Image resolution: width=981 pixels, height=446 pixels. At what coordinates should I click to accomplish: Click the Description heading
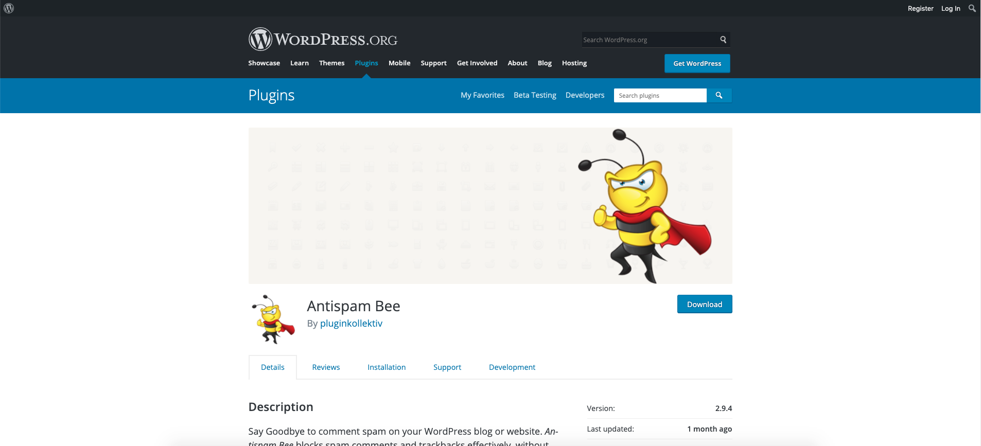tap(281, 407)
